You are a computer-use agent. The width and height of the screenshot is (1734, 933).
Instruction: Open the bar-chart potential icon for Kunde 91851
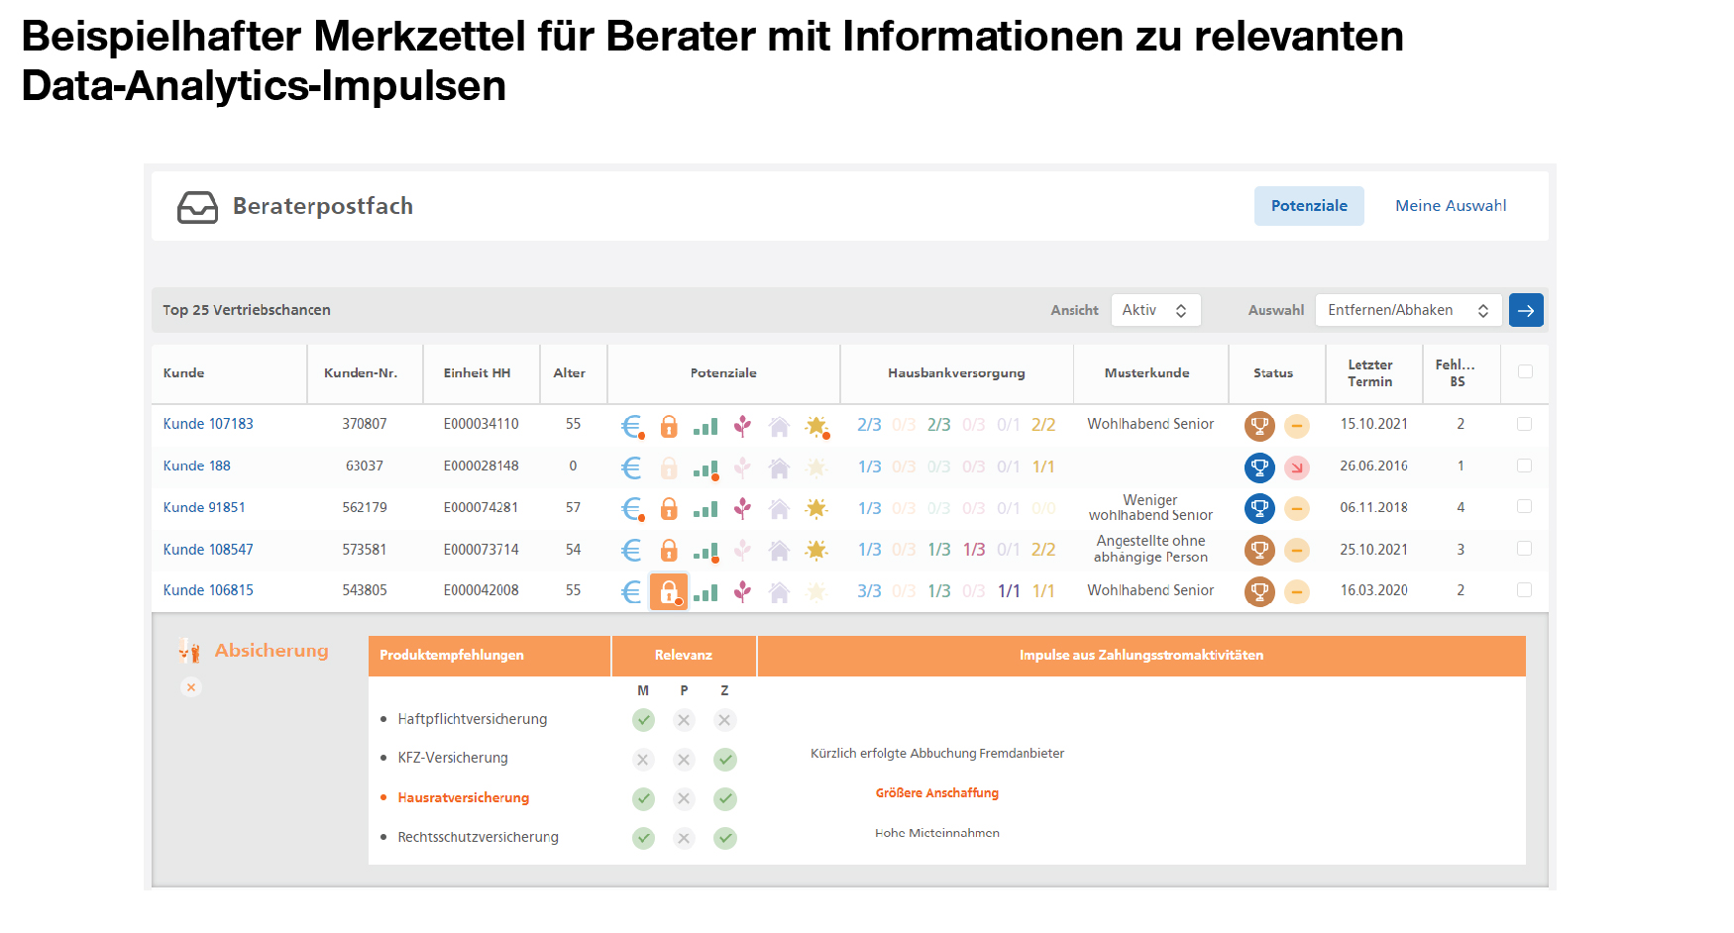705,508
